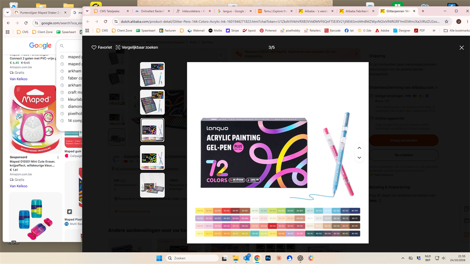Image resolution: width=470 pixels, height=264 pixels.
Task: Open the Windows Start menu
Action: tap(159, 258)
